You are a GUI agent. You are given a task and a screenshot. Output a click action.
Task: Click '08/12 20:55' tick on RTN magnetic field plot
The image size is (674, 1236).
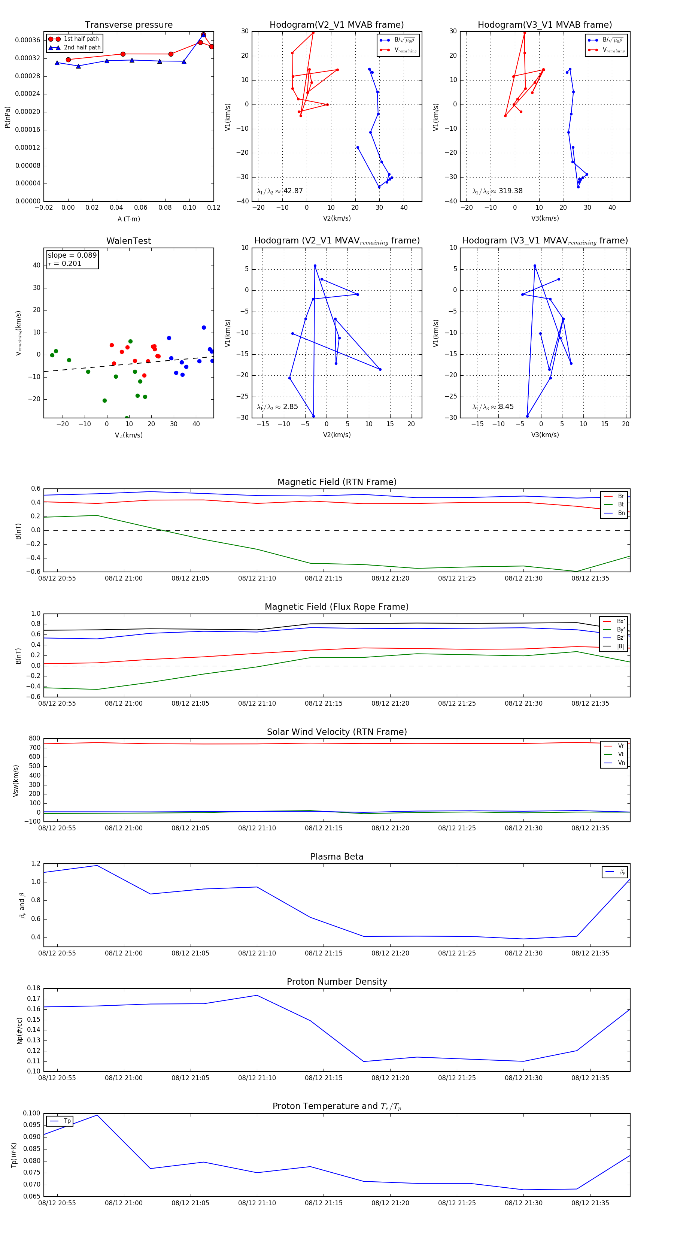coord(57,578)
